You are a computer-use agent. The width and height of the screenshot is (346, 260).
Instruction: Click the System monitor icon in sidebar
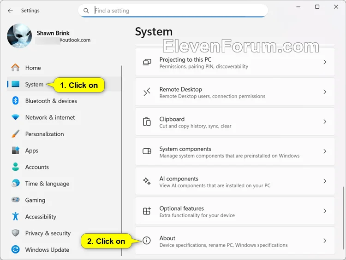click(x=15, y=84)
